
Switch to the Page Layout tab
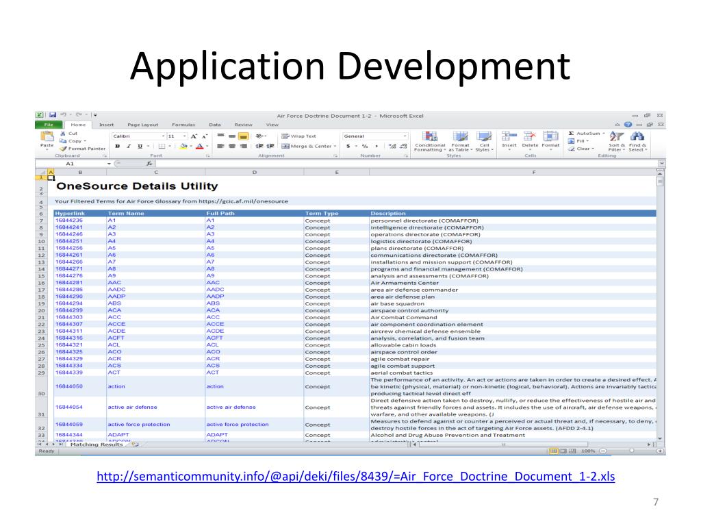point(142,125)
